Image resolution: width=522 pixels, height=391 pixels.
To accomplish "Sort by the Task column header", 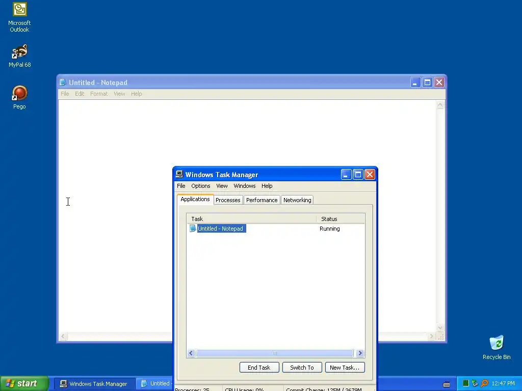I will (251, 219).
